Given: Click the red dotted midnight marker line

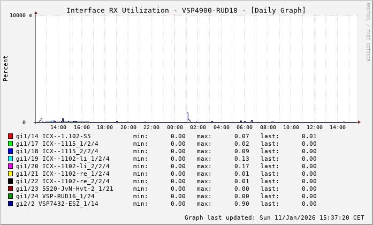Looking at the screenshot, I should coord(175,64).
